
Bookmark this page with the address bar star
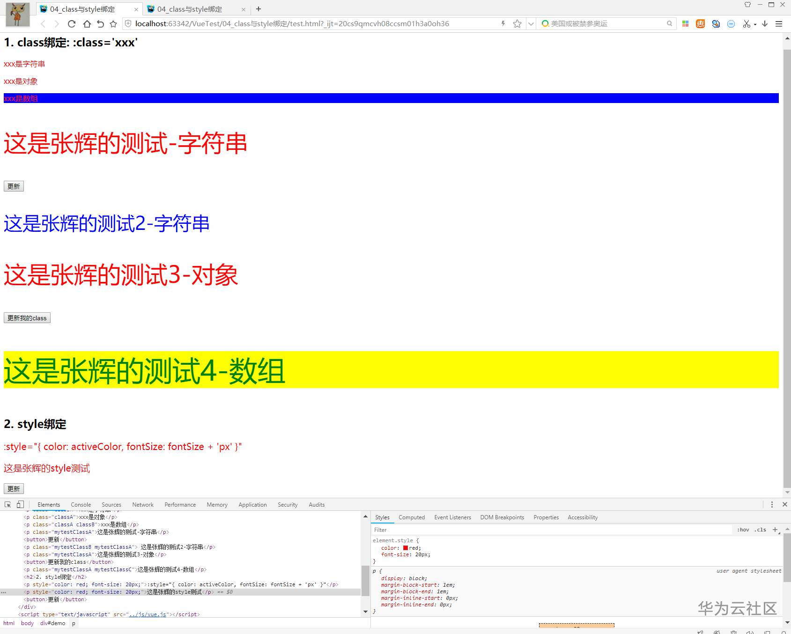click(x=517, y=24)
